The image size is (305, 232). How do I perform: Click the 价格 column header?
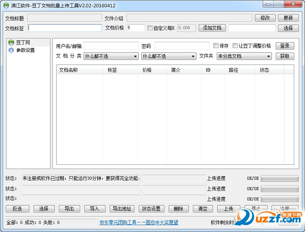152,70
